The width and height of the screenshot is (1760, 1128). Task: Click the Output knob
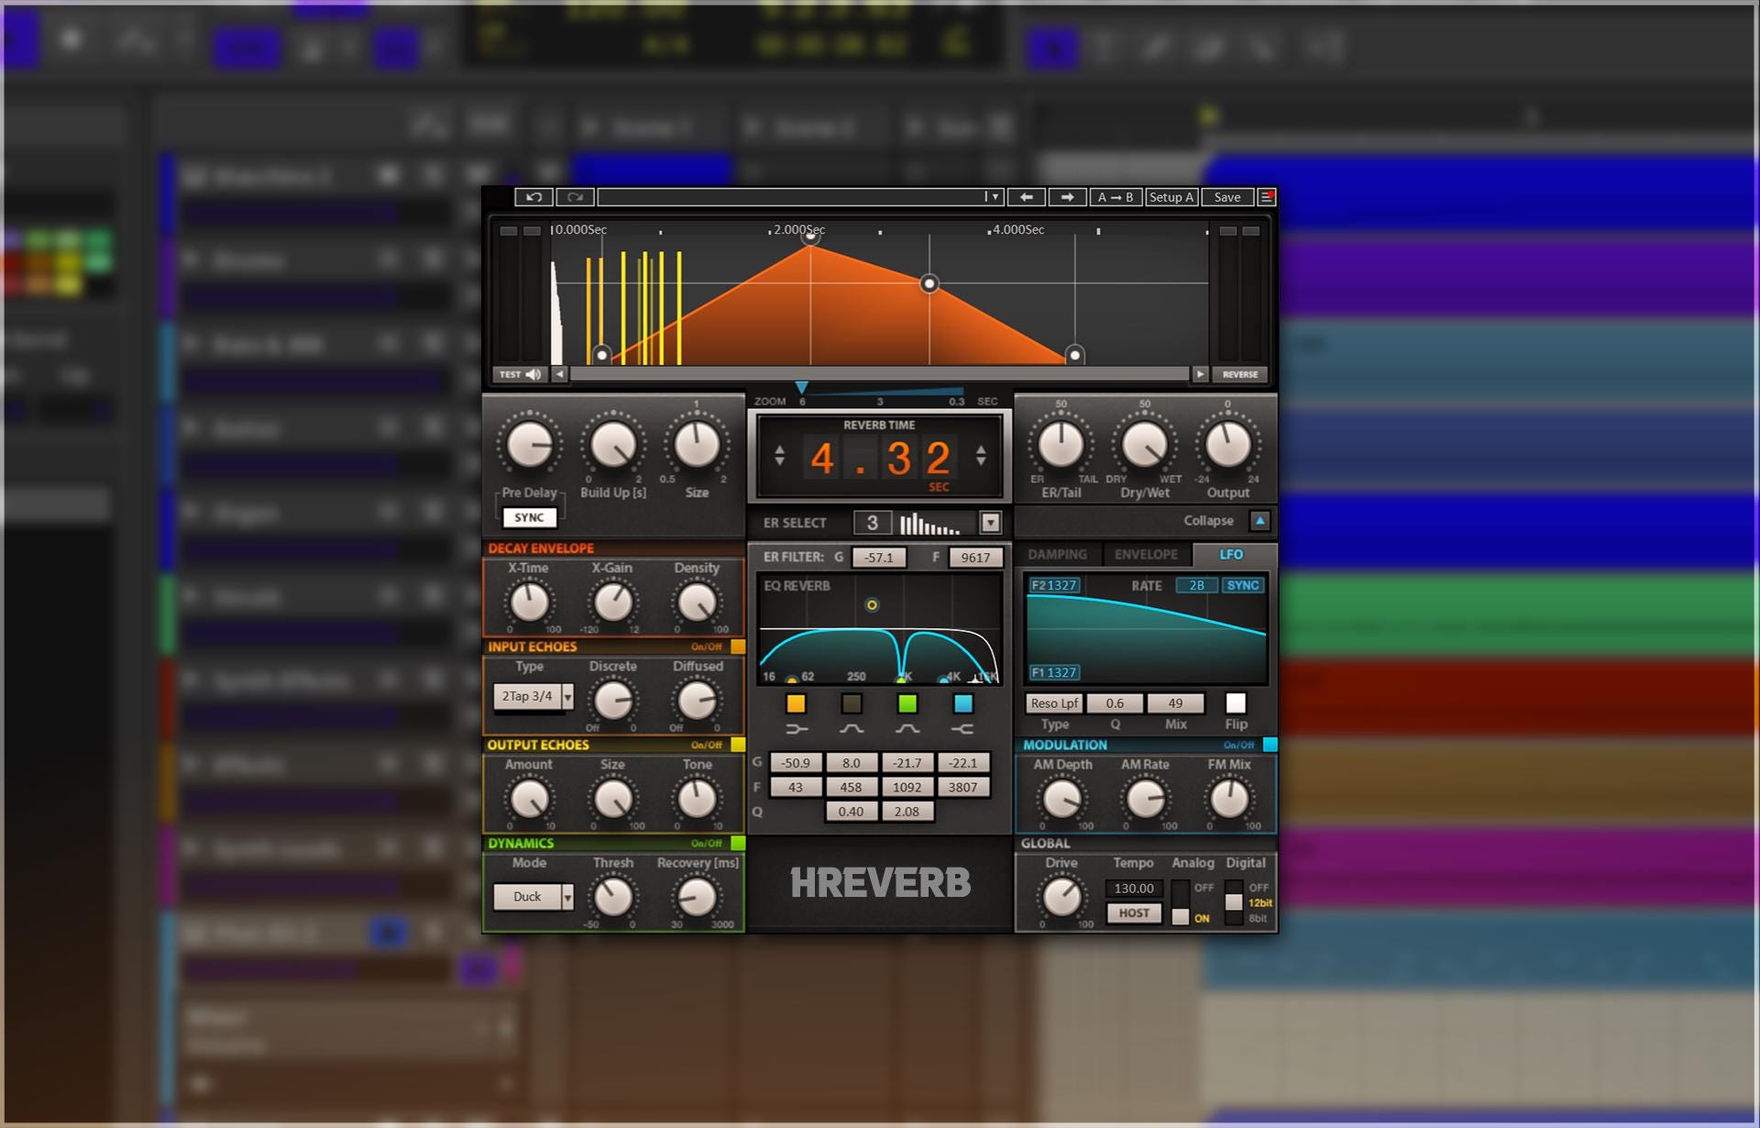coord(1228,446)
